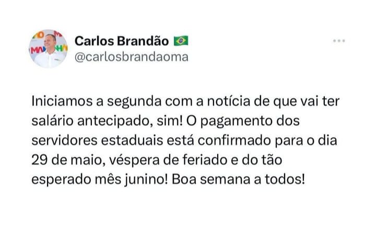Screen dimensions: 376x234
Task: Click the phrase "salário antecipado" in the tweet
Action: point(92,121)
